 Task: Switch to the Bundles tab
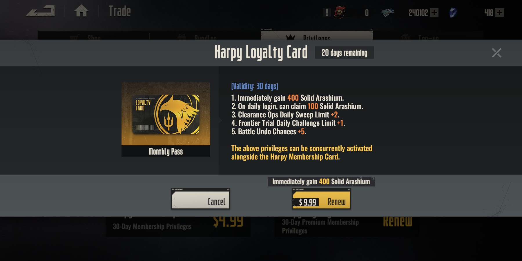205,36
